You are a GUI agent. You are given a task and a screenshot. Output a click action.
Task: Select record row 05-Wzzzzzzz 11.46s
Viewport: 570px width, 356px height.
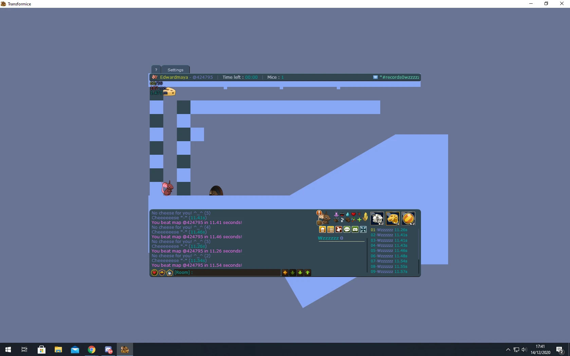pos(389,250)
